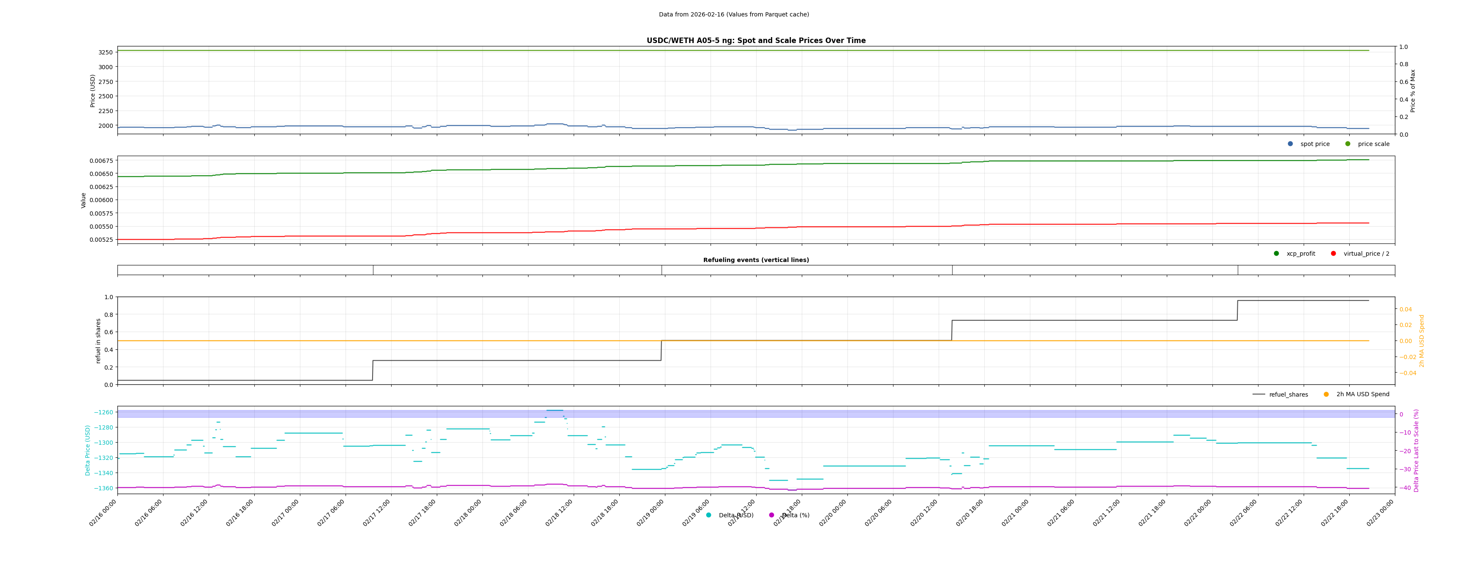Click the chart title USDC/WETH A05-5 ng

[756, 41]
